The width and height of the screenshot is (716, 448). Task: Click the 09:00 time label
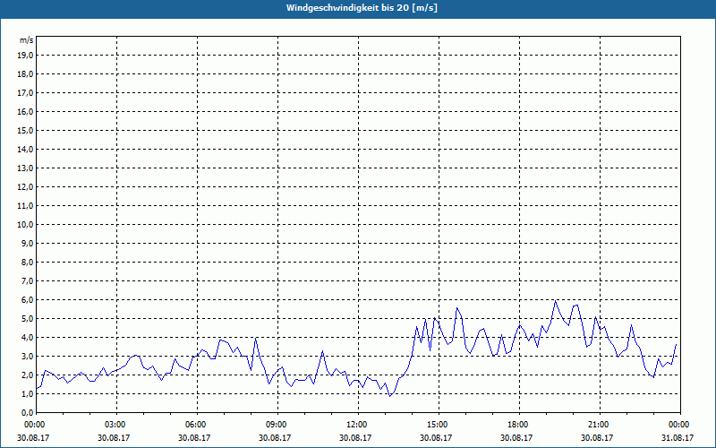[x=276, y=425]
